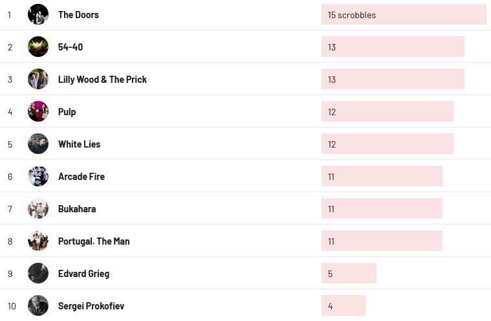
Task: Open Portugal. The Man name link
Action: (x=94, y=241)
